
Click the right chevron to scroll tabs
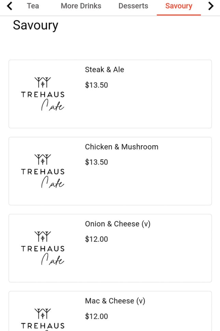pyautogui.click(x=211, y=6)
